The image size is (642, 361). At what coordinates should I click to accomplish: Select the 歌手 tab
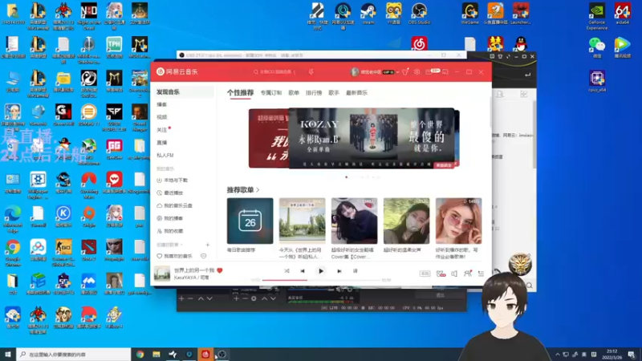point(334,93)
